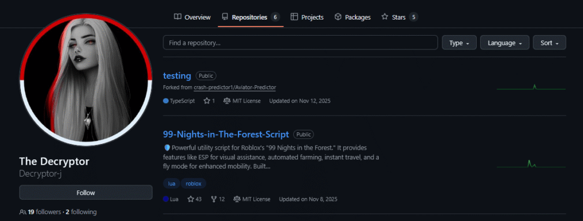
Task: Click the MIT License scale icon for testing
Action: coord(226,101)
